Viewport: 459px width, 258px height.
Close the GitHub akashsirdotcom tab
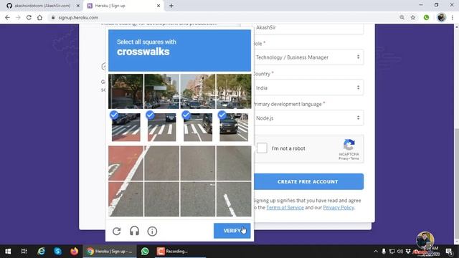point(78,6)
